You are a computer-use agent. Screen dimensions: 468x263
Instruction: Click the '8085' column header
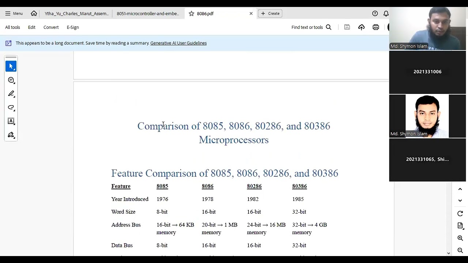click(162, 186)
